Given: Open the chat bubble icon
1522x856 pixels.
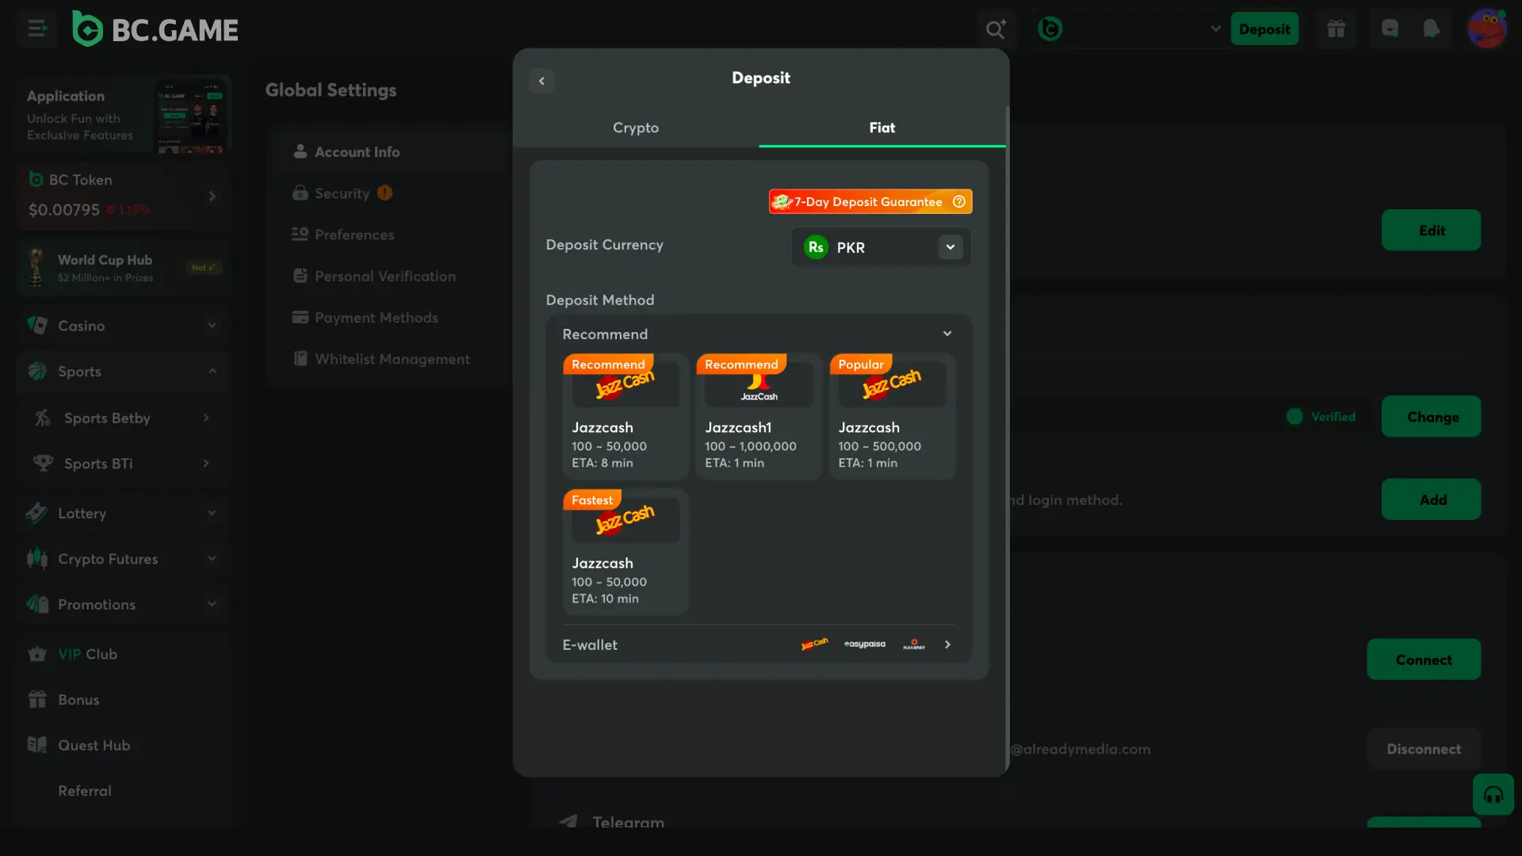Looking at the screenshot, I should click(1390, 29).
